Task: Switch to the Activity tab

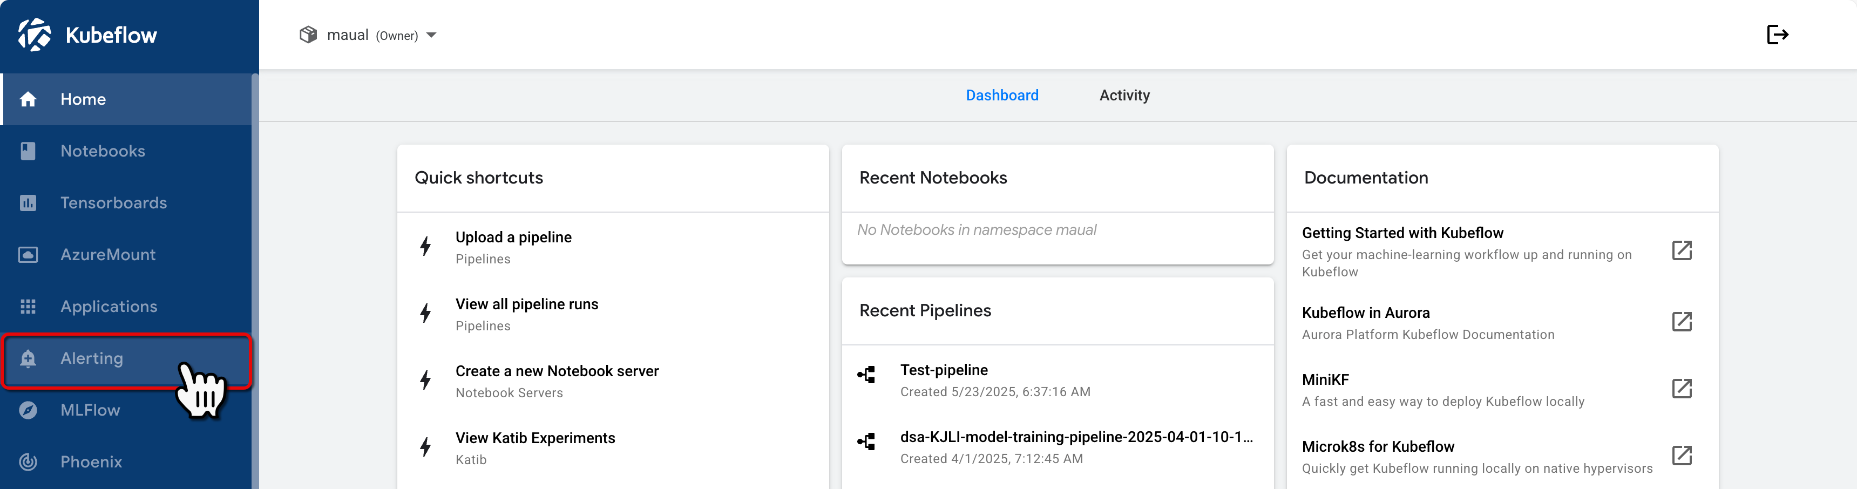Action: click(1124, 95)
